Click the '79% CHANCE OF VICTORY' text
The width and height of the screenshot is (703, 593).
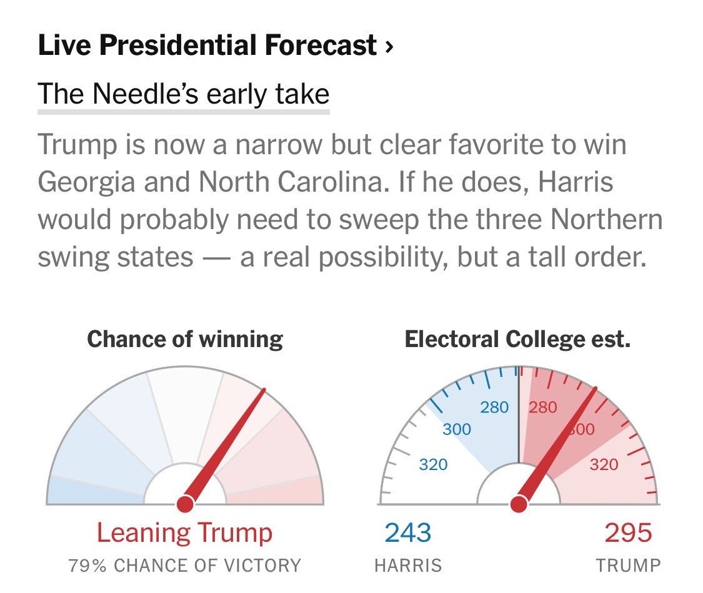pos(185,566)
